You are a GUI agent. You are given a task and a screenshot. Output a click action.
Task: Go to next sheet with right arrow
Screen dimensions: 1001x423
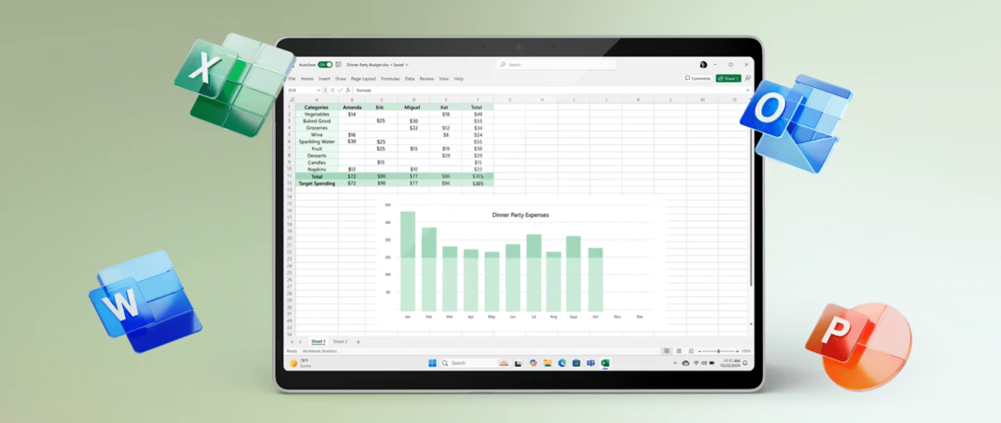pos(301,342)
